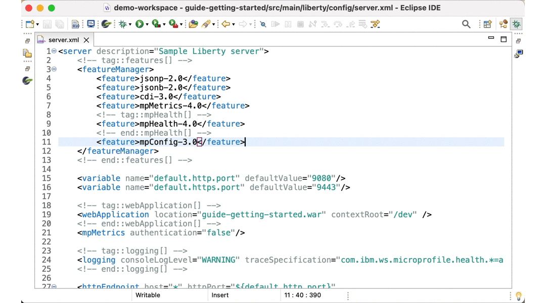Viewport: 546px width, 303px height.
Task: Open the New wizard dropdown arrow
Action: (37, 24)
